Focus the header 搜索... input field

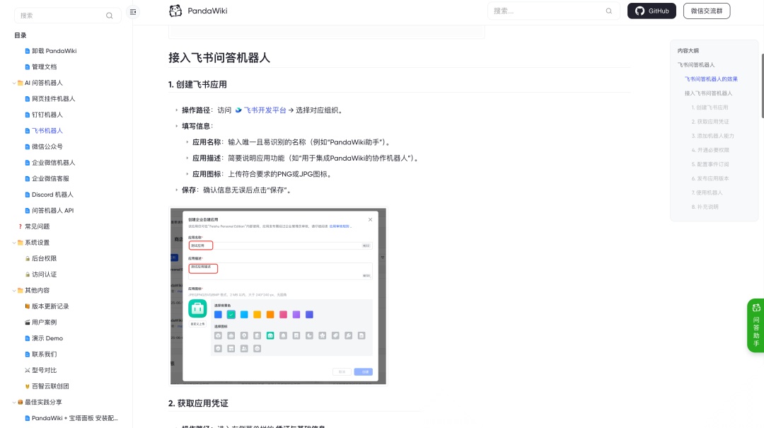[553, 11]
